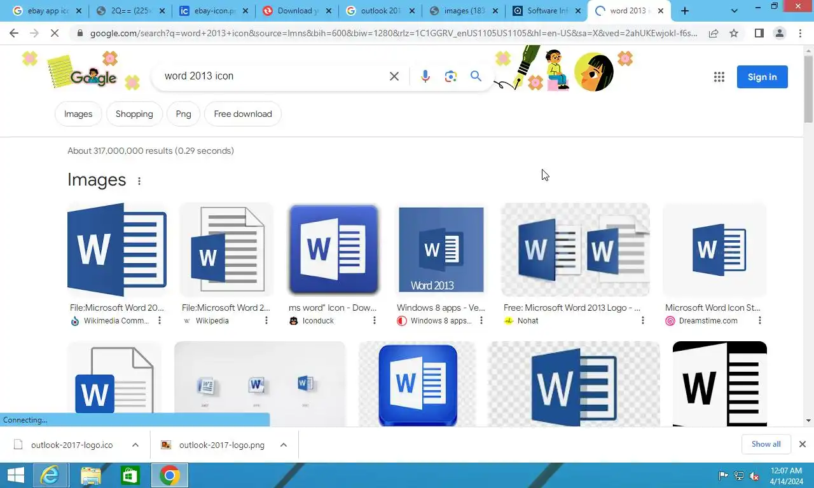Switch to Software Inf tab
This screenshot has height=488, width=814.
[547, 11]
